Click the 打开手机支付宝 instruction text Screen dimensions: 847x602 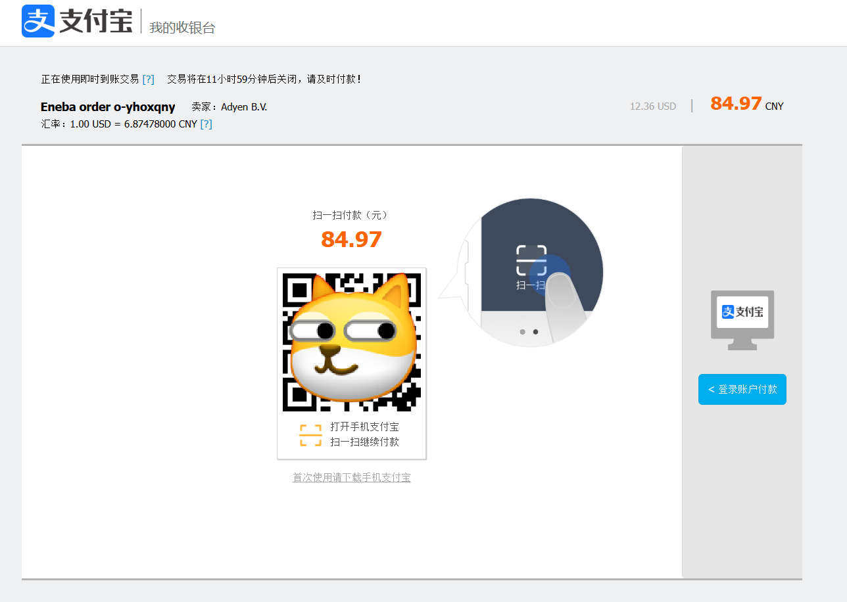(365, 427)
